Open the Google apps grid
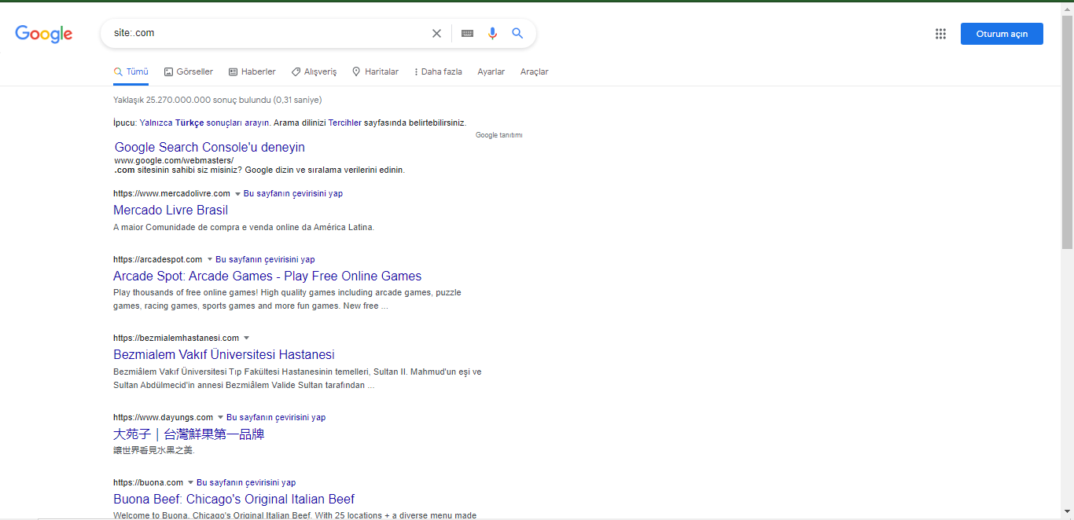1074x520 pixels. (940, 34)
